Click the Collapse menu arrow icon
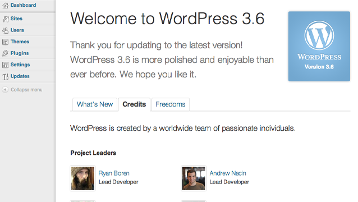Screen dimensions: 358x202 click(5, 90)
